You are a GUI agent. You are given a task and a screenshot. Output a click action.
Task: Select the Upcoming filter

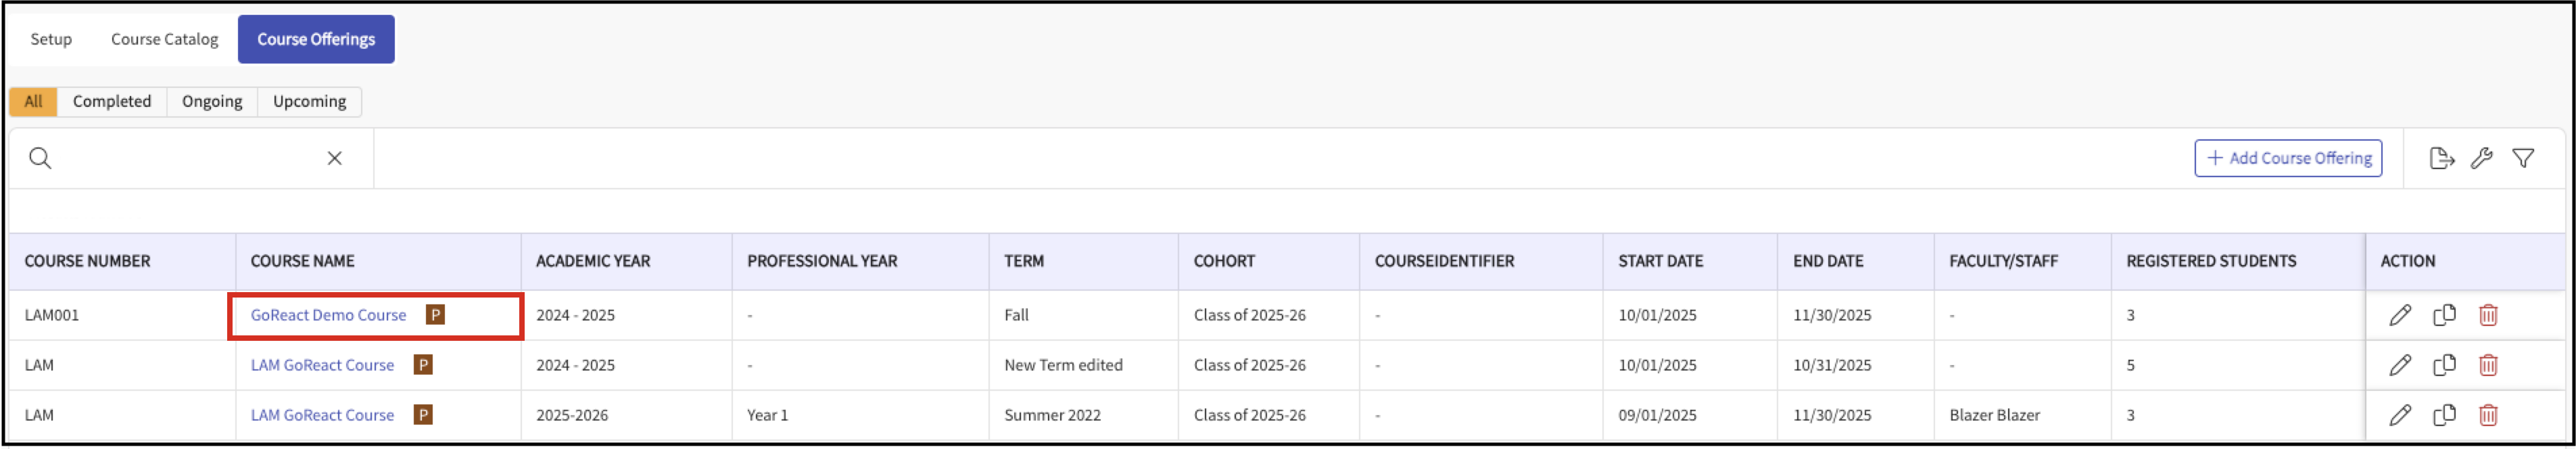point(309,101)
